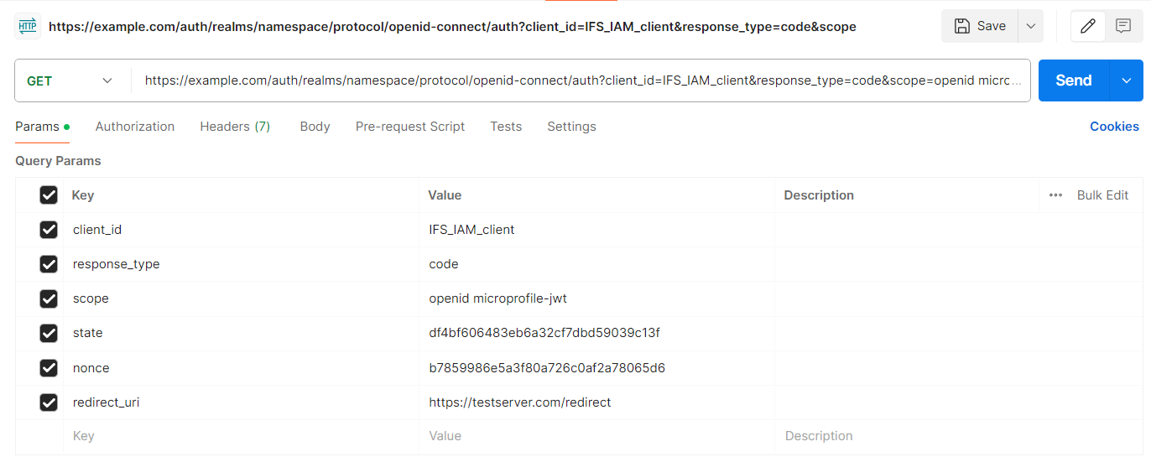Open the Headers (7) tab
This screenshot has width=1151, height=462.
(235, 127)
